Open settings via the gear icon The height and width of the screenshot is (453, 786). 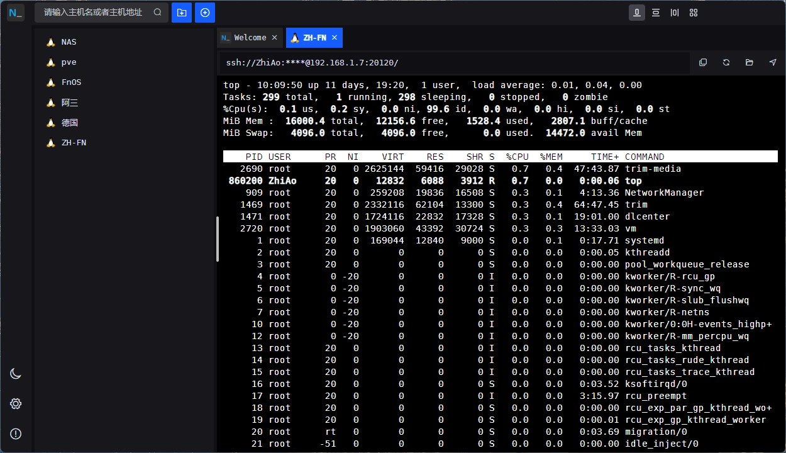pos(16,404)
